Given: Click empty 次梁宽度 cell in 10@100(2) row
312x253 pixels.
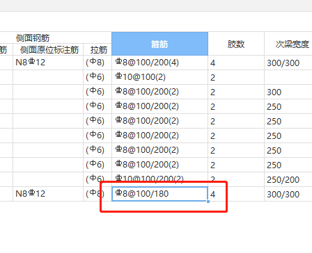Looking at the screenshot, I should pos(288,77).
